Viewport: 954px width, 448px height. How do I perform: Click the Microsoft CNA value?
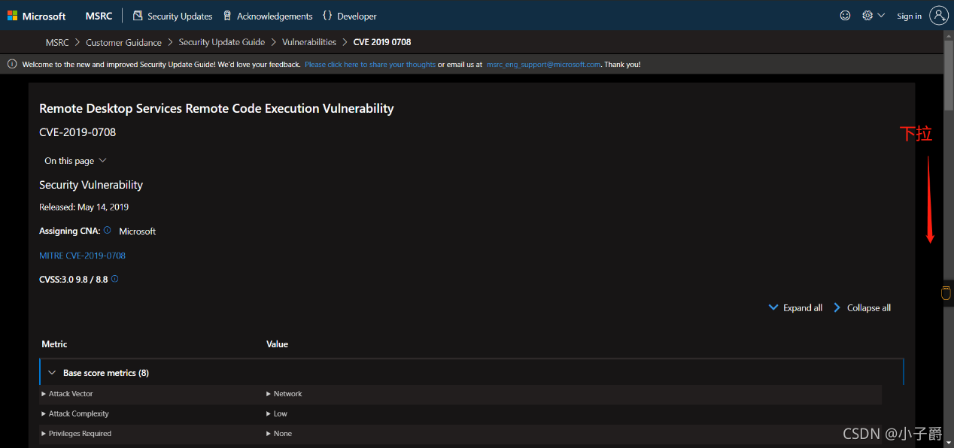(138, 231)
